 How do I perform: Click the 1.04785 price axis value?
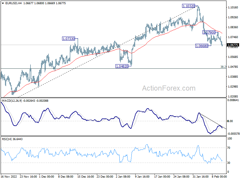coord(233,67)
